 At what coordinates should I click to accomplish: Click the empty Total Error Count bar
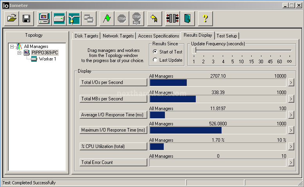pos(218,162)
